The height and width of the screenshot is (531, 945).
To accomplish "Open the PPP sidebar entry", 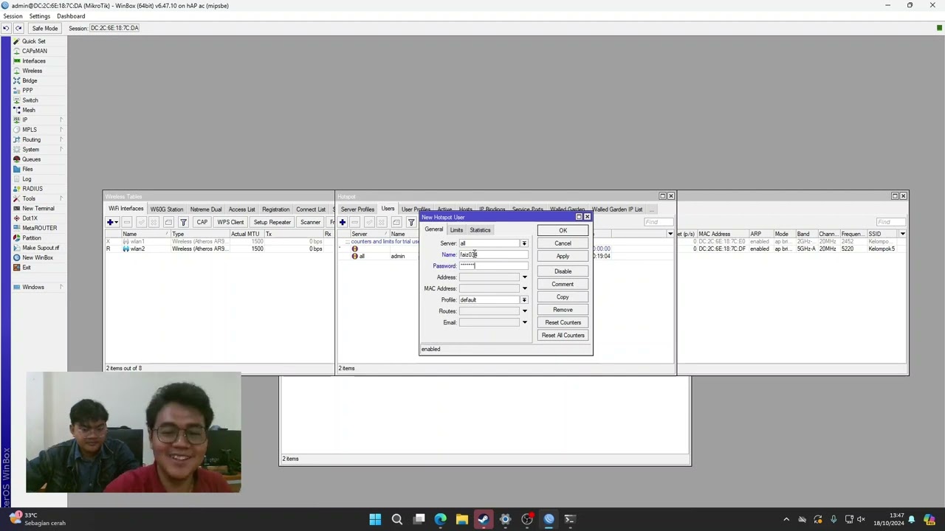I will pos(27,90).
